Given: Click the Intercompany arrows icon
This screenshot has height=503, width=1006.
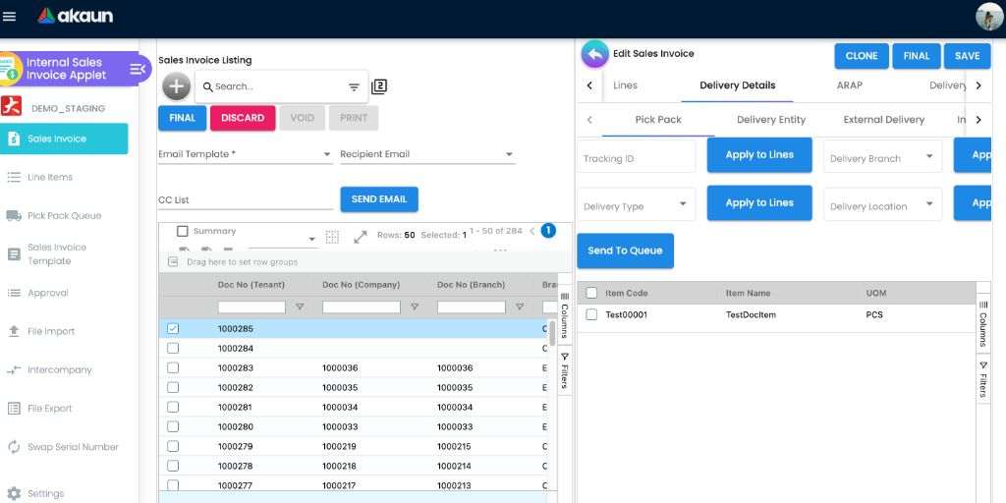Looking at the screenshot, I should [14, 370].
